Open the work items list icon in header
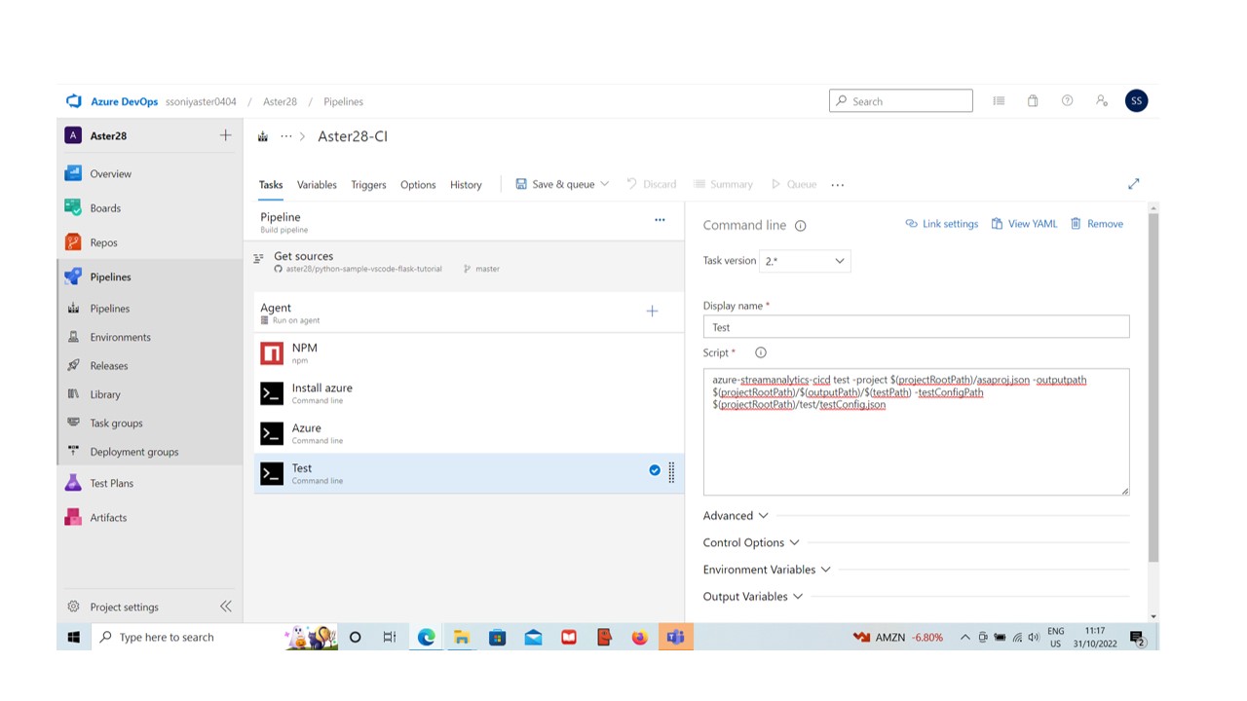Image resolution: width=1247 pixels, height=701 pixels. (999, 101)
